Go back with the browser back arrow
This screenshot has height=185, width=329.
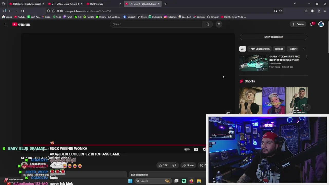pyautogui.click(x=10, y=11)
